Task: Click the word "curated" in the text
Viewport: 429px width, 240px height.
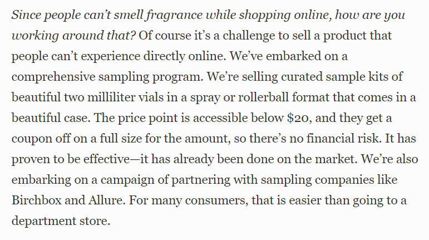Action: pos(302,77)
